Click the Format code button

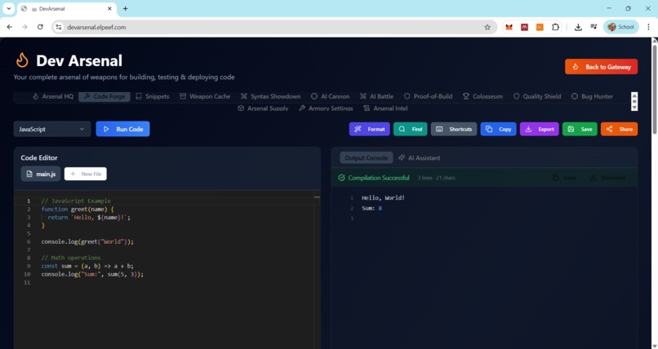[x=369, y=129]
